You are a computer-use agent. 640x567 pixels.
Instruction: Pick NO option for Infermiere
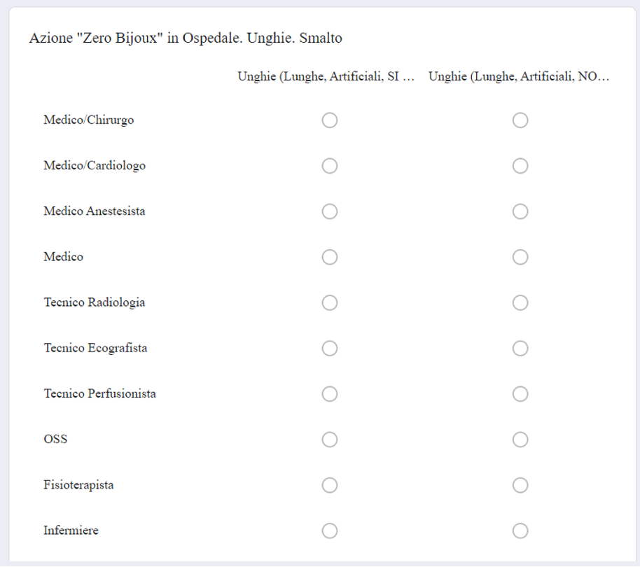tap(520, 531)
